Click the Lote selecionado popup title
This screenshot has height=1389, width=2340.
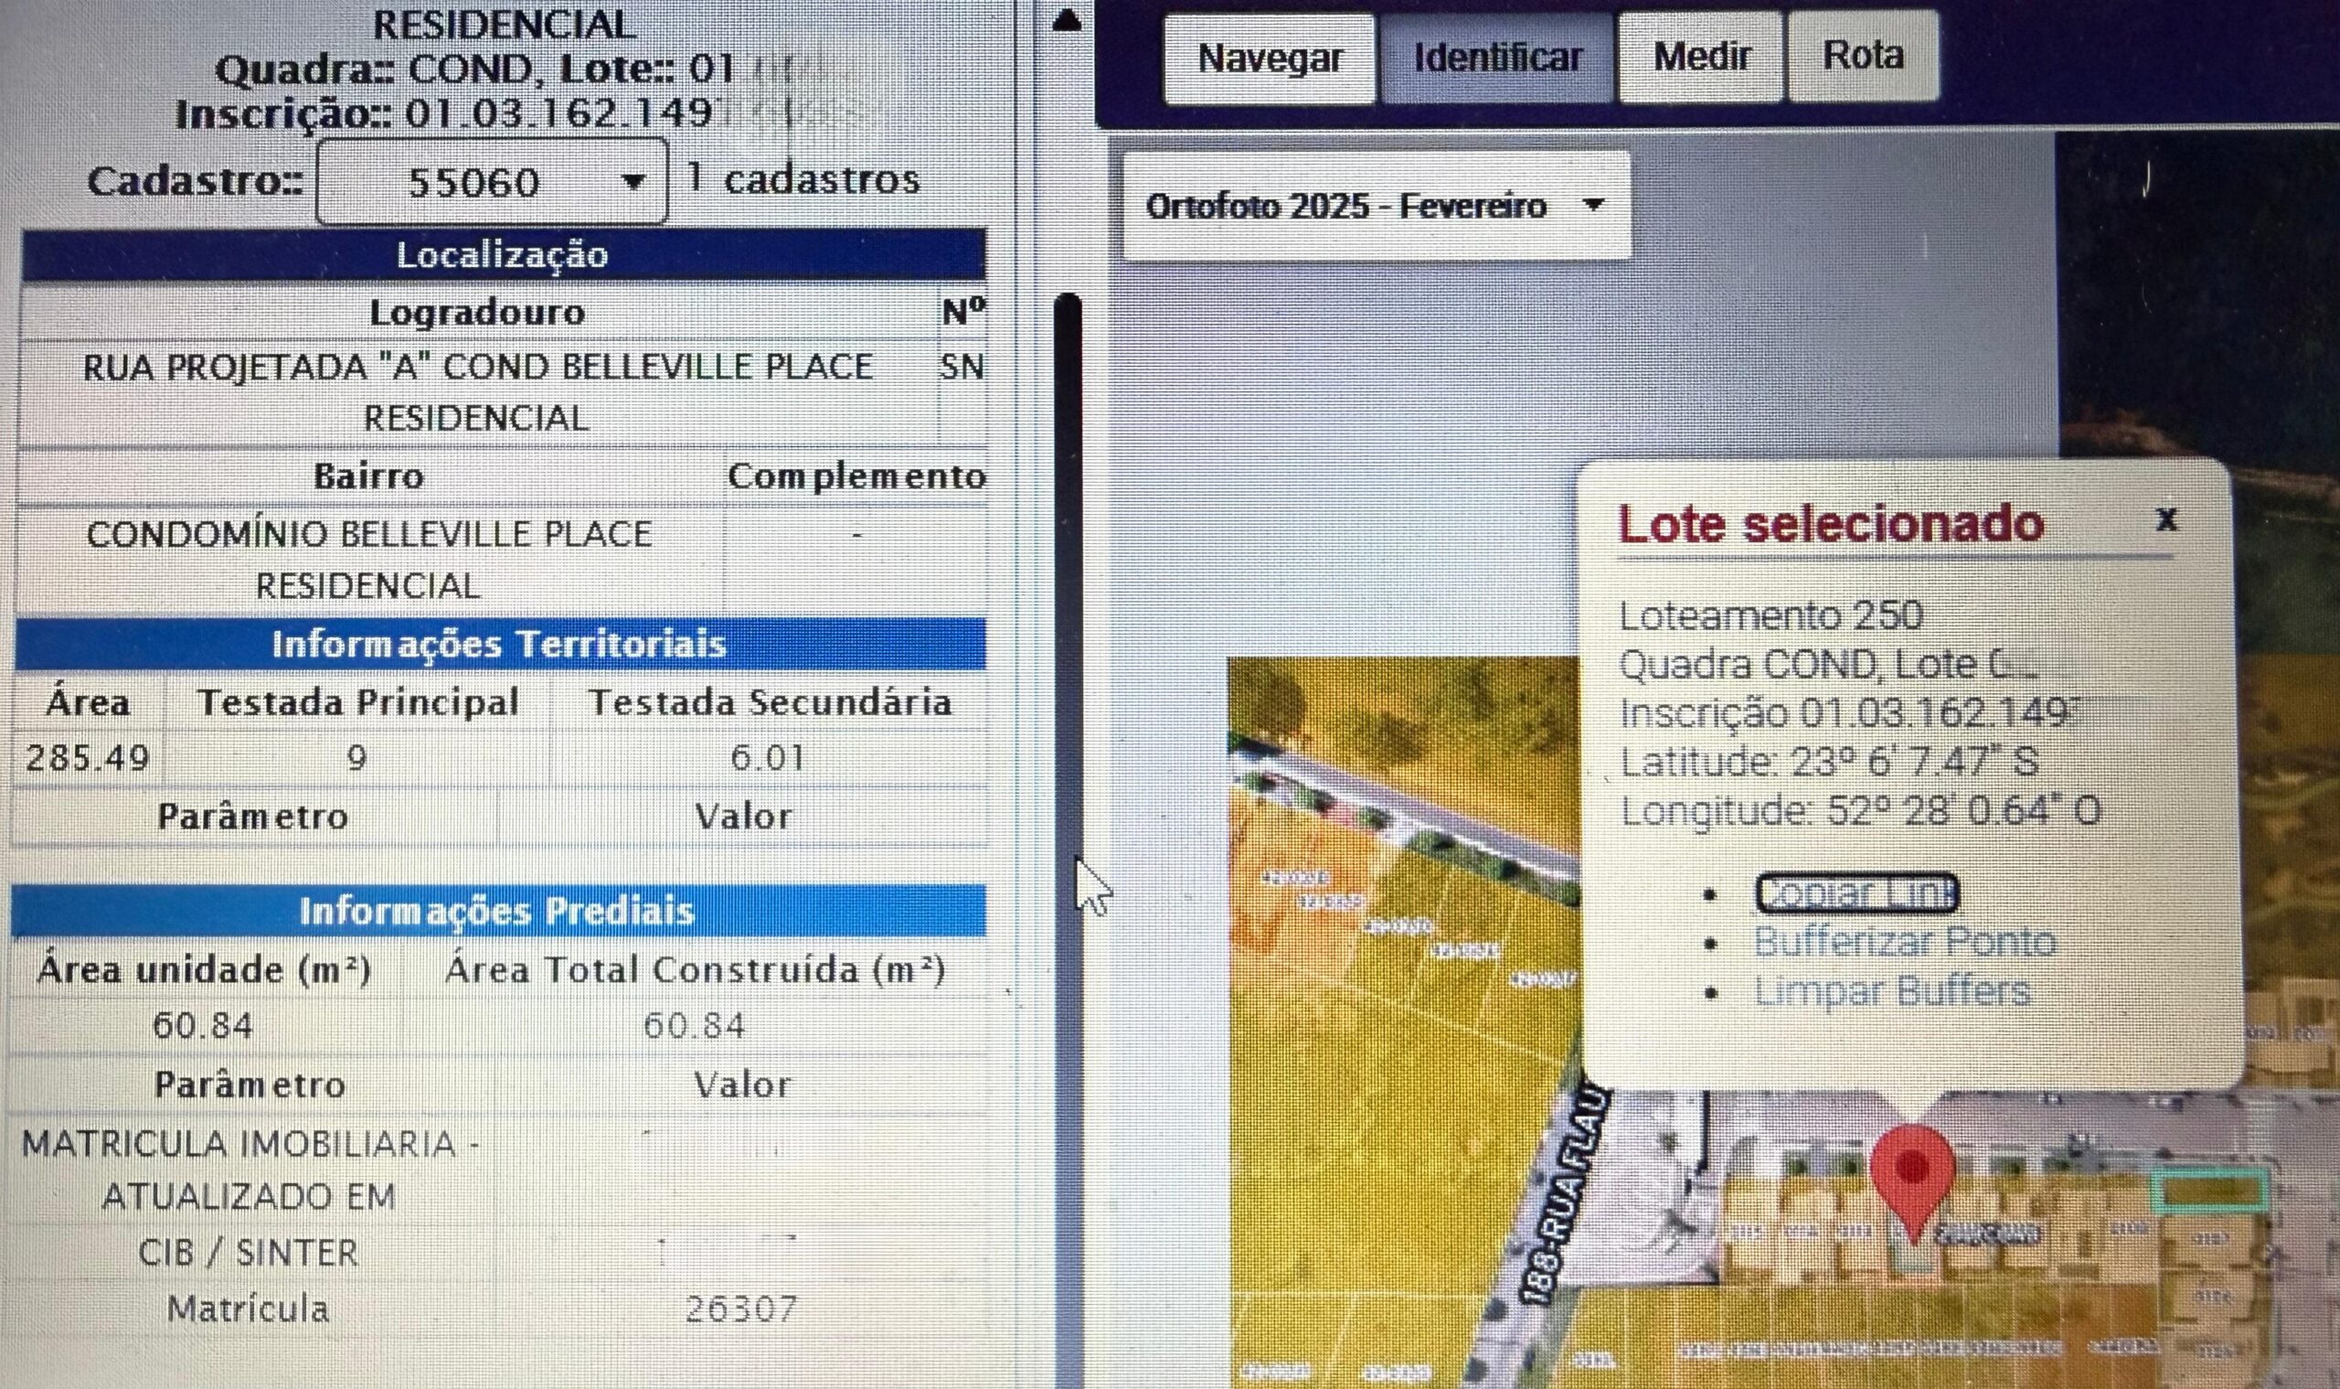[1831, 523]
